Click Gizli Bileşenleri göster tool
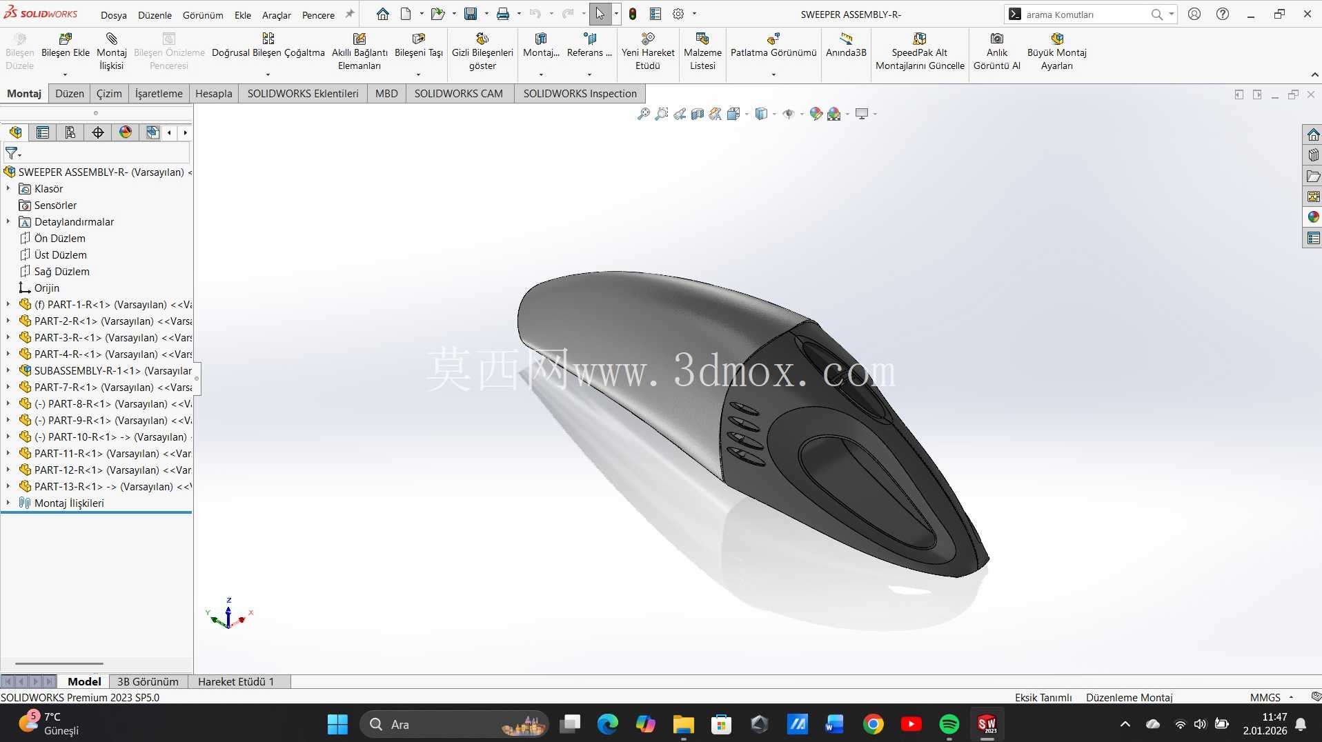 pos(482,52)
